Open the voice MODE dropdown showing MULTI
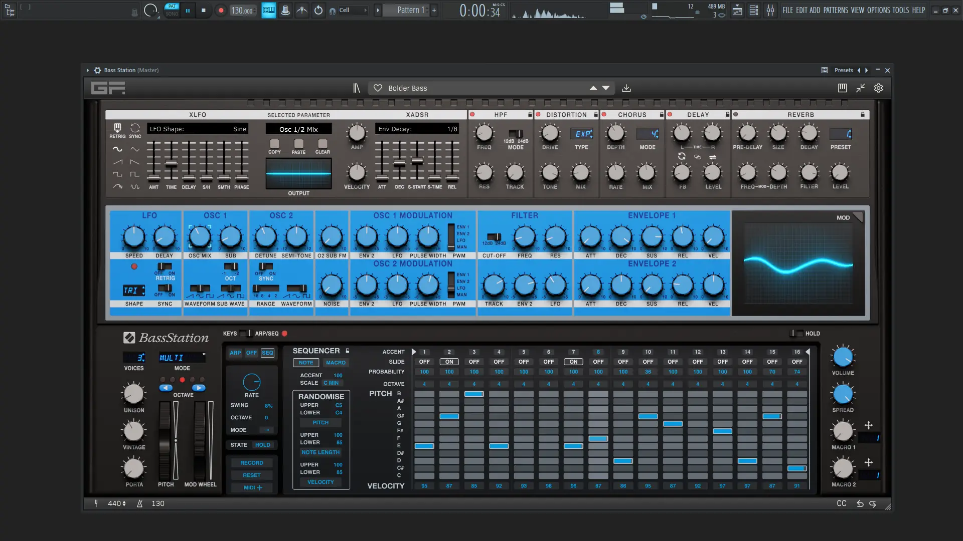This screenshot has height=541, width=963. (x=182, y=358)
